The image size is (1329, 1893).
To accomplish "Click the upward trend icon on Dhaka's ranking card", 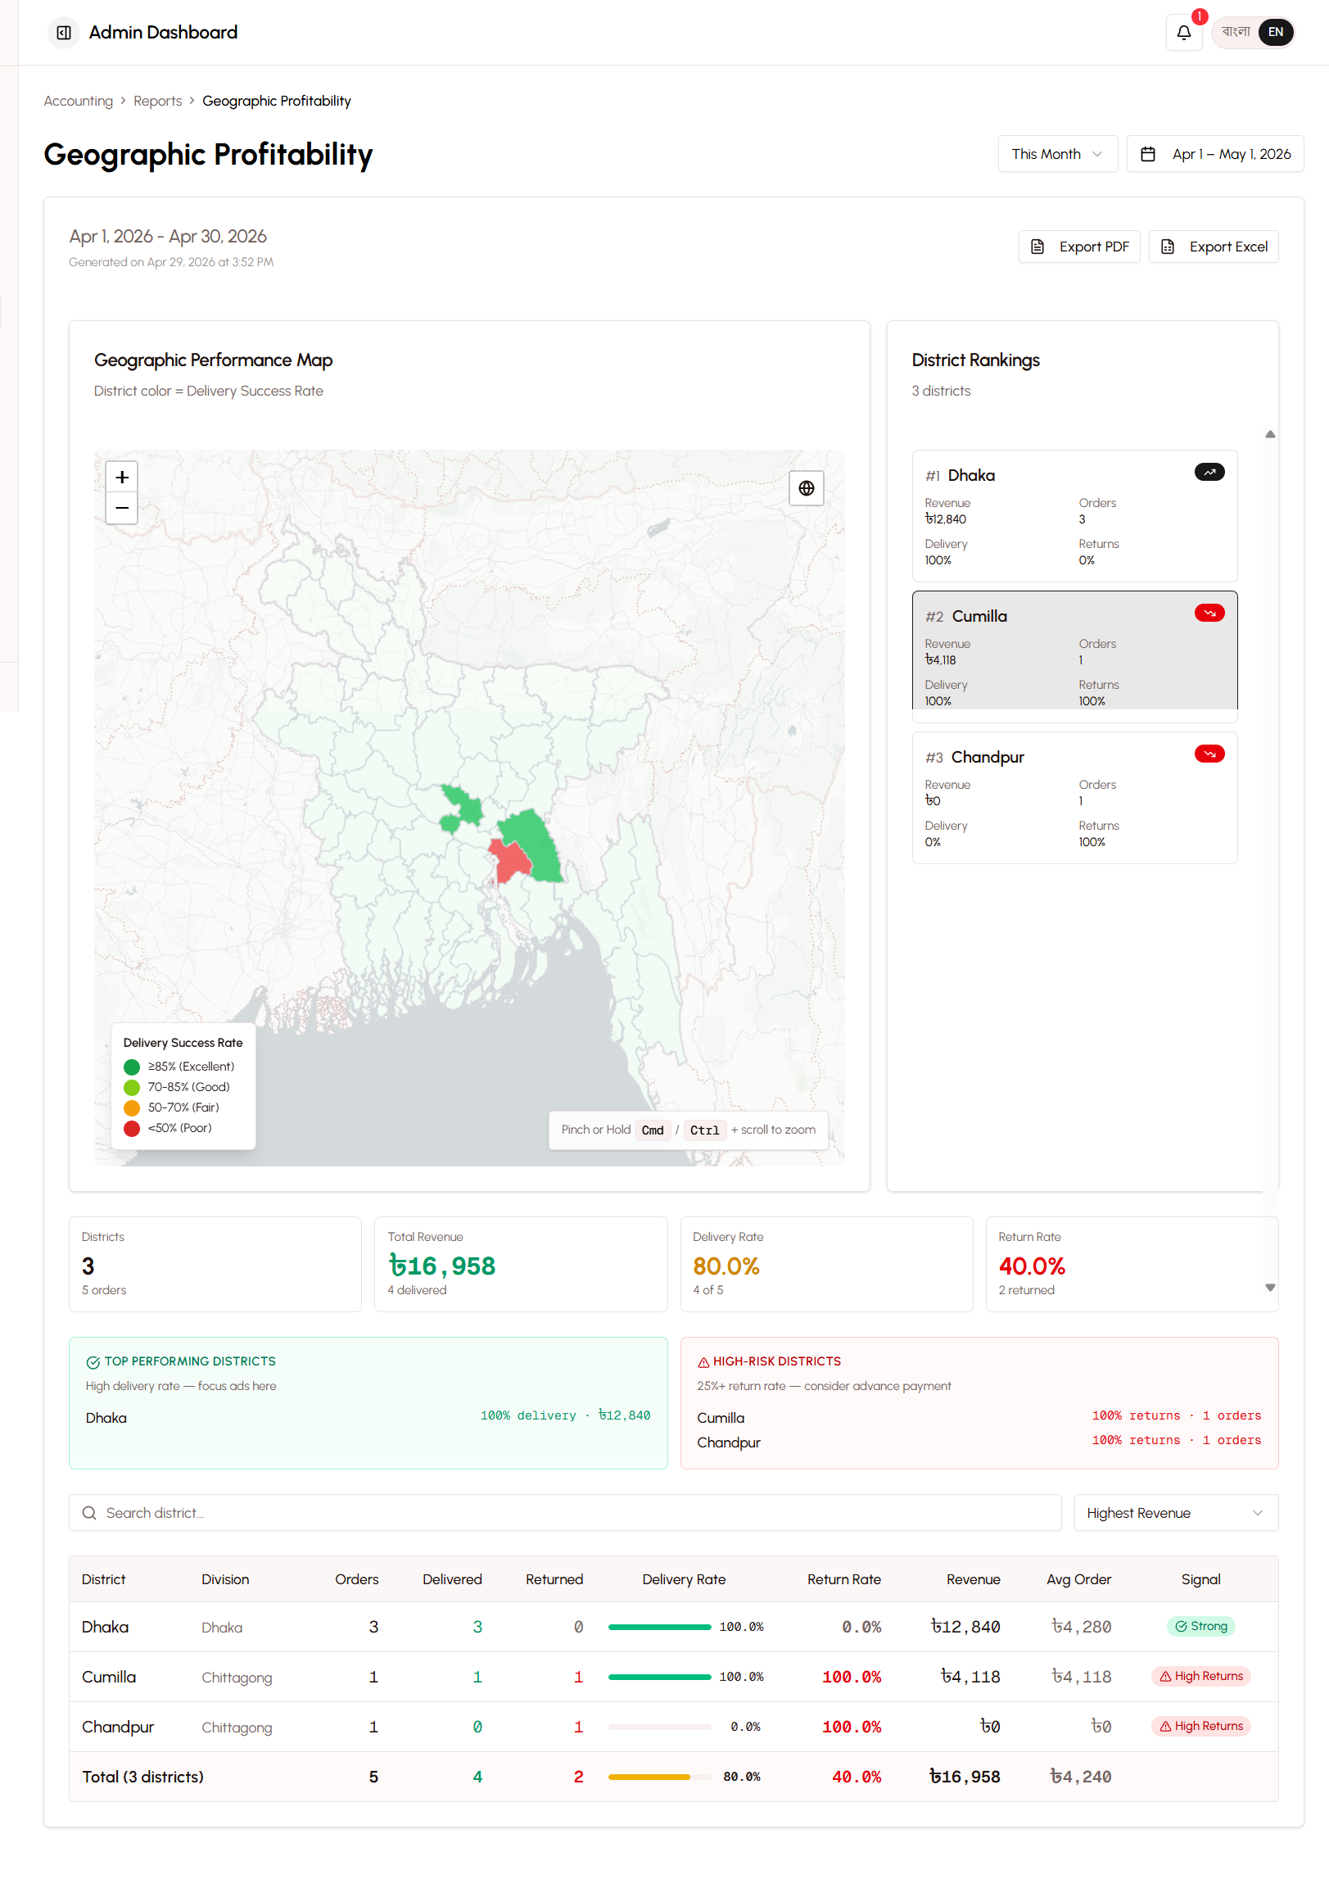I will (1209, 472).
